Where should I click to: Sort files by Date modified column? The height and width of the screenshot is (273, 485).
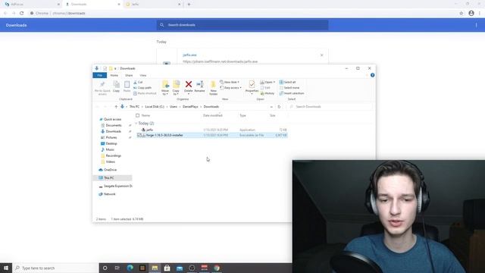(x=213, y=115)
